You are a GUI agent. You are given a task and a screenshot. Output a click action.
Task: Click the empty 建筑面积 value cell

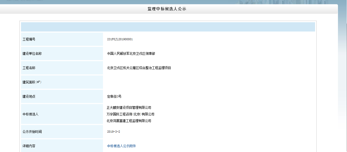[209, 82]
